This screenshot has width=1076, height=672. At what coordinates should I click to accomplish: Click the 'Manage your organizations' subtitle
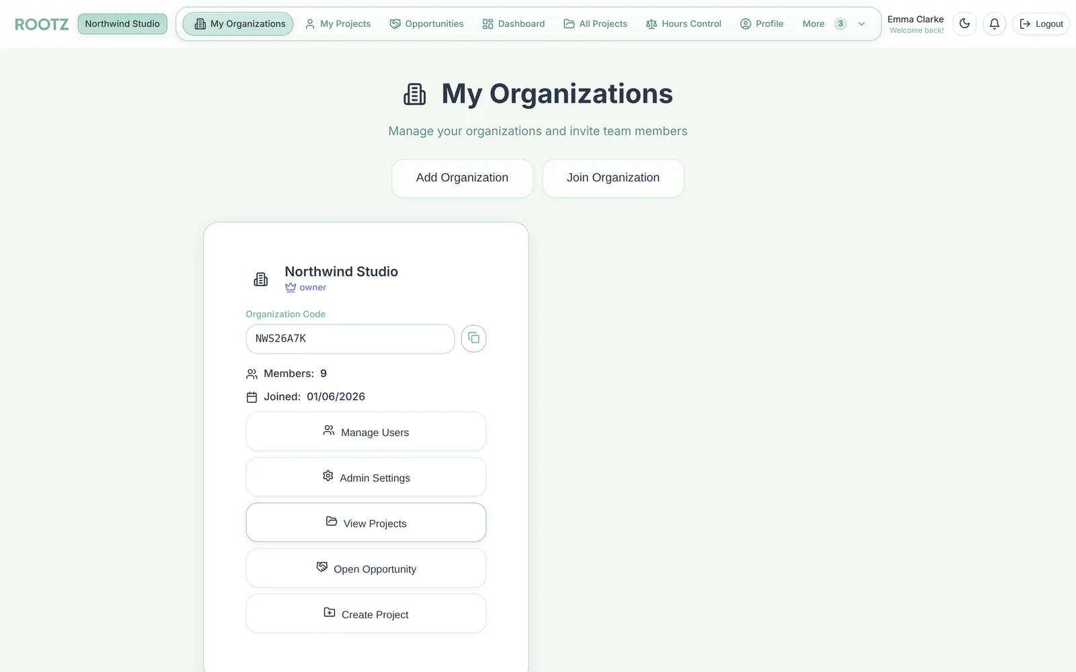coord(538,131)
